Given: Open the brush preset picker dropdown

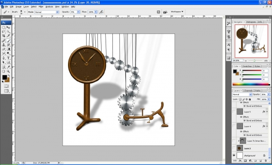Looking at the screenshot, I should pos(24,12).
